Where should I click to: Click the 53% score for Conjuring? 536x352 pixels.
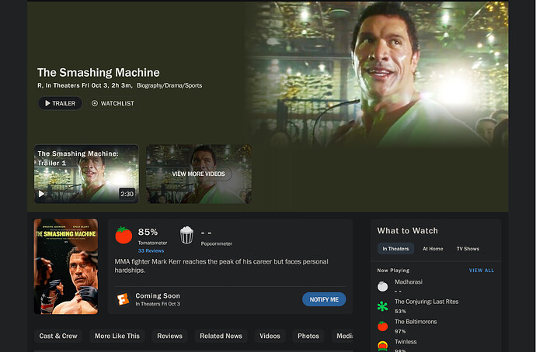click(x=400, y=312)
